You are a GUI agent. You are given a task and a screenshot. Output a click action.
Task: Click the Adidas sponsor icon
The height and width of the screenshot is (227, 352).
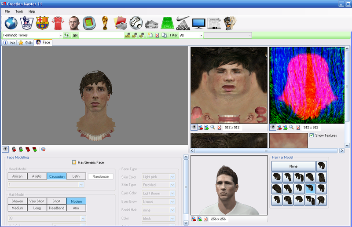183,22
